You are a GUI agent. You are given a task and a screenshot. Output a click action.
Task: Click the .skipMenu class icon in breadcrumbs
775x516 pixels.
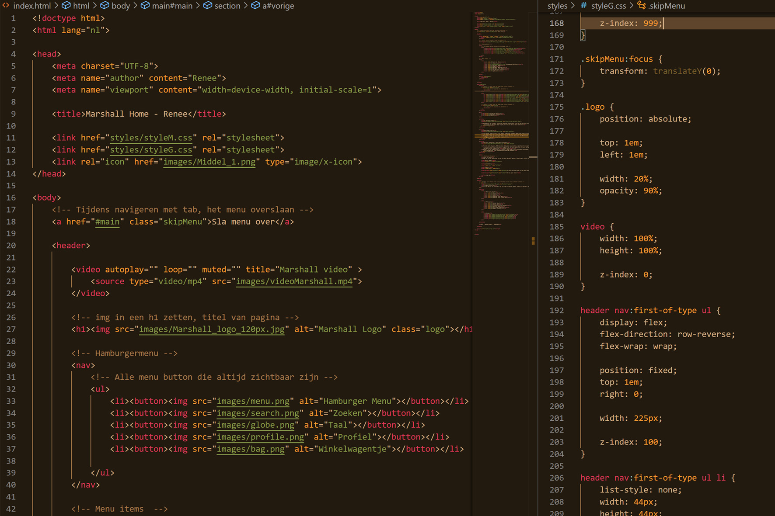coord(642,6)
